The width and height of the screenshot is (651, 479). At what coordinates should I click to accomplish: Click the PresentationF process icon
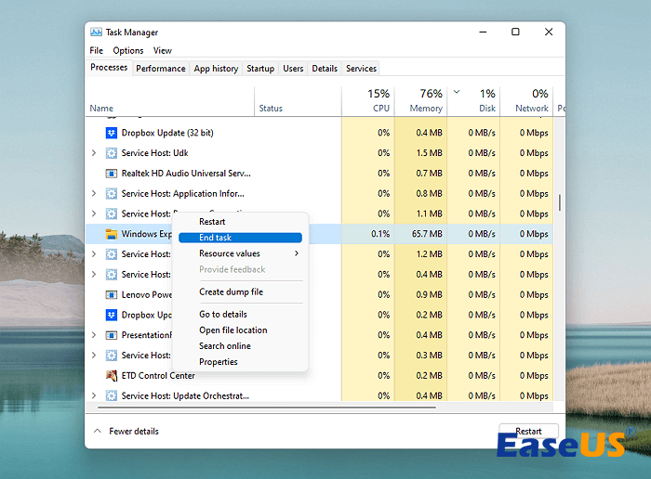(112, 335)
